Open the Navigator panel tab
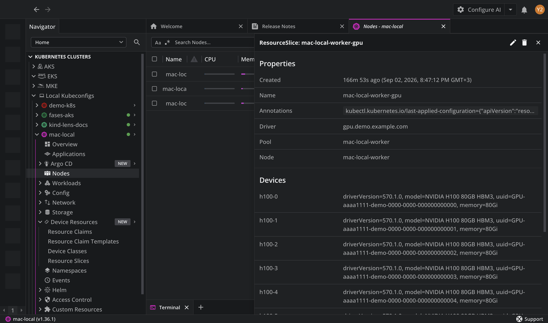This screenshot has width=548, height=323. pos(42,27)
